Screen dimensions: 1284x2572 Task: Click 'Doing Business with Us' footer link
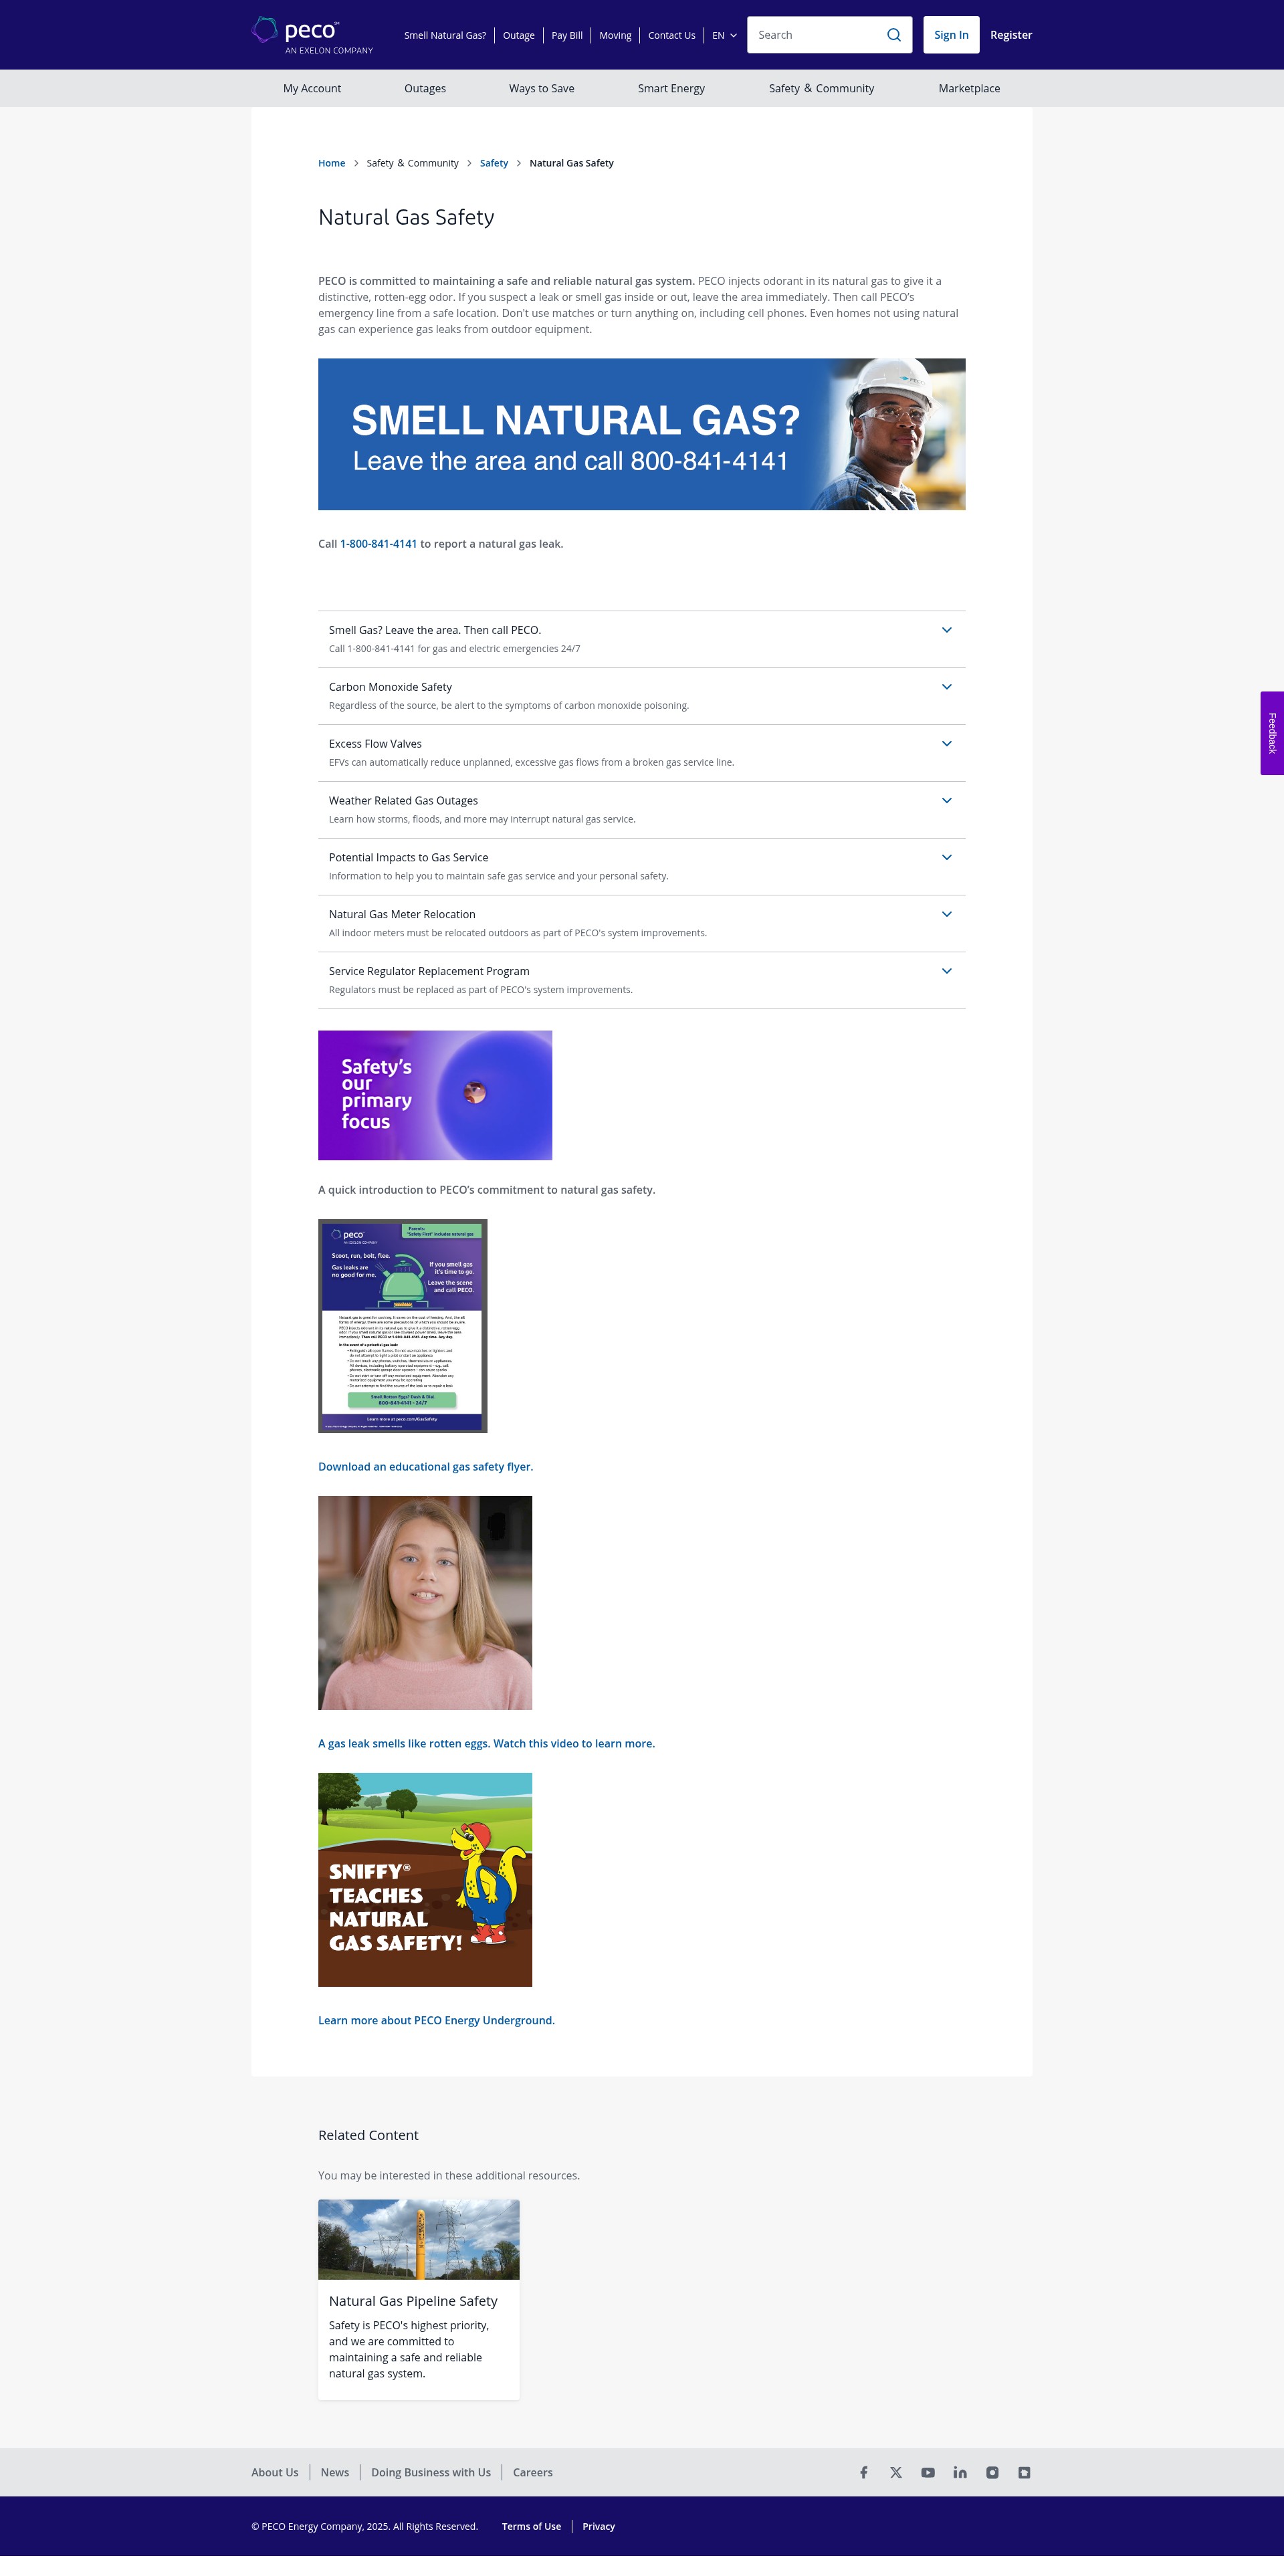[430, 2472]
